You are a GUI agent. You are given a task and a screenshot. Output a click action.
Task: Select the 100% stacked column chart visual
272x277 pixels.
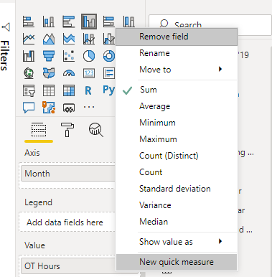click(x=129, y=22)
